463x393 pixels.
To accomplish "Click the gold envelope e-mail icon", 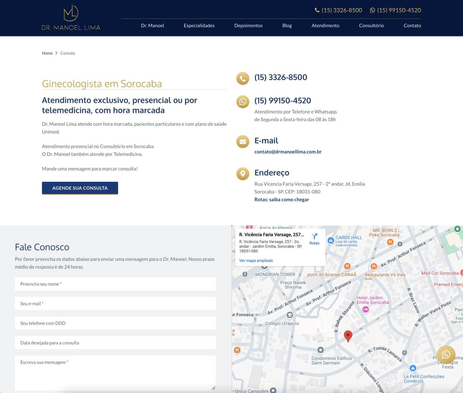I will [x=243, y=142].
